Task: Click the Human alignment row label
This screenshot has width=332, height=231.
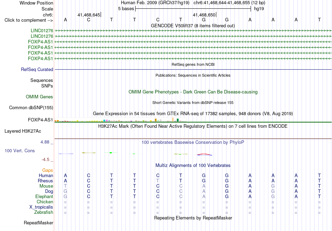Action: pyautogui.click(x=46, y=175)
